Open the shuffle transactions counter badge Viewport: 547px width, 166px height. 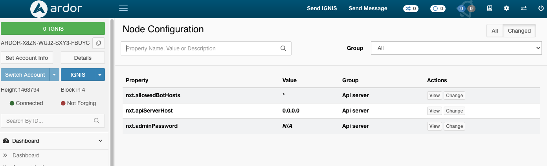point(411,8)
